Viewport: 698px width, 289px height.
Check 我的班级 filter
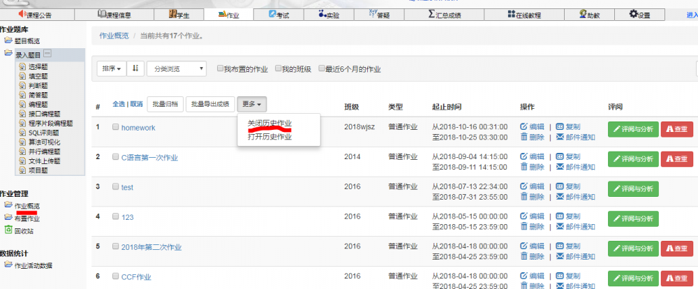pos(278,68)
